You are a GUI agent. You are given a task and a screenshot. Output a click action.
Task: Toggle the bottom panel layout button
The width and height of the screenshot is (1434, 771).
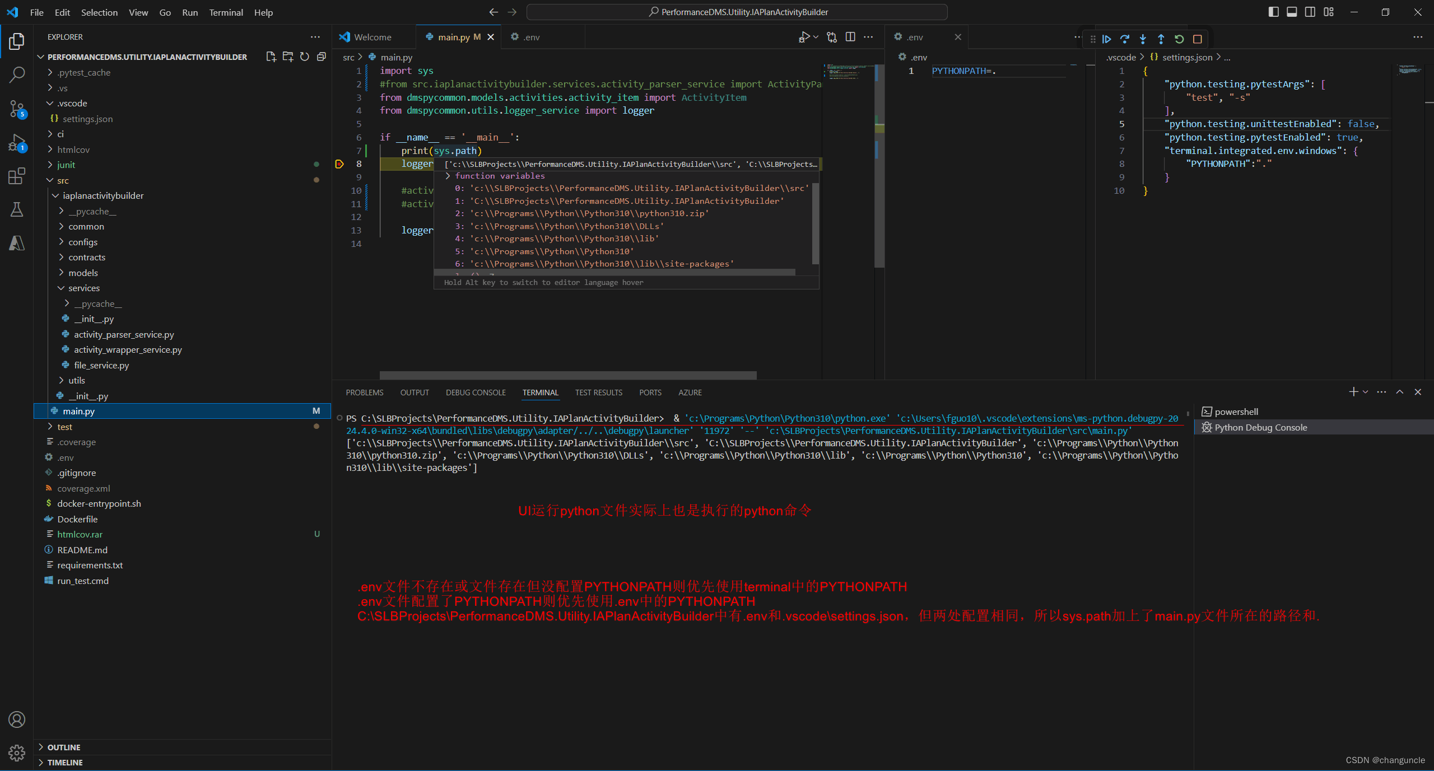(1292, 12)
